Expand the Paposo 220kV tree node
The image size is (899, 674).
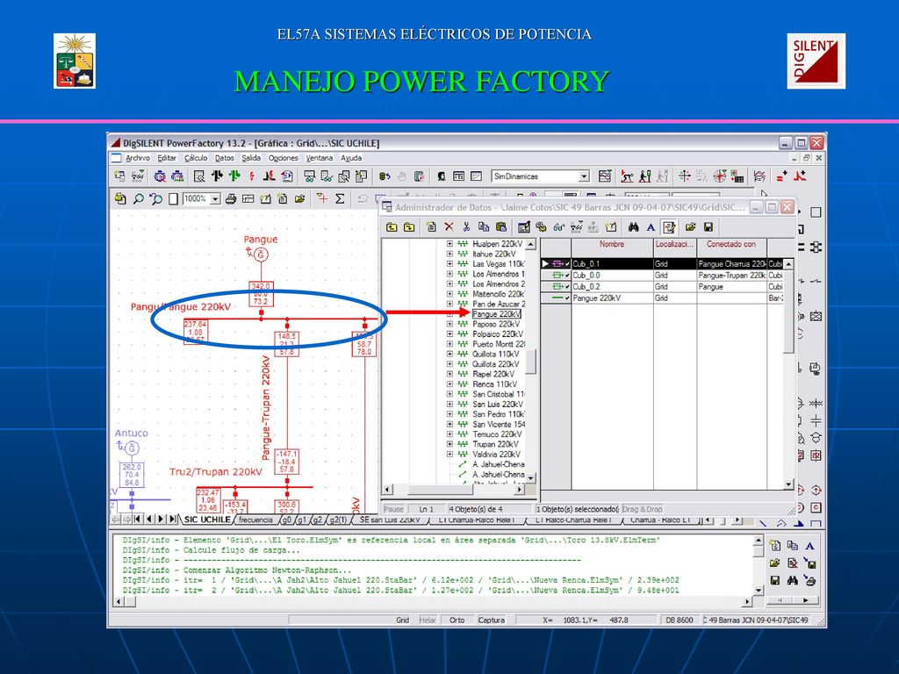tap(449, 324)
